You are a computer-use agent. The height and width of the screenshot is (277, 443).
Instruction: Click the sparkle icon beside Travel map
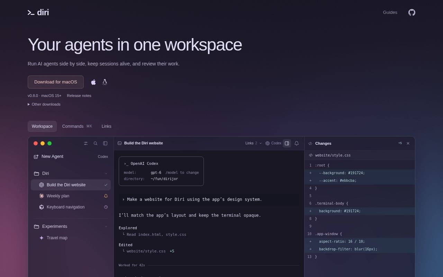pos(42,238)
